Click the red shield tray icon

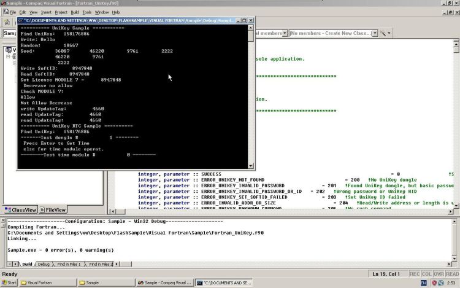click(x=434, y=282)
